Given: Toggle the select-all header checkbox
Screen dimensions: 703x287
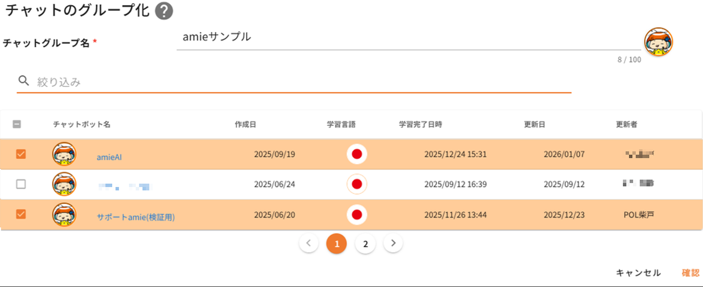Looking at the screenshot, I should [x=17, y=124].
